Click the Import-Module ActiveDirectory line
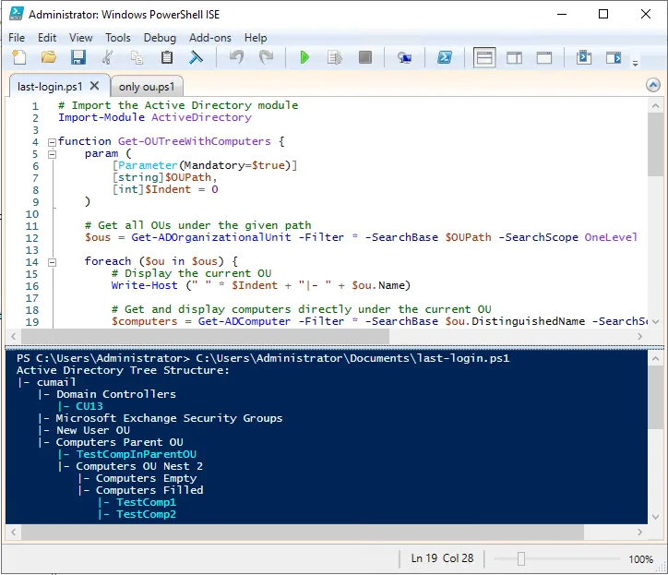The image size is (668, 575). coord(155,117)
